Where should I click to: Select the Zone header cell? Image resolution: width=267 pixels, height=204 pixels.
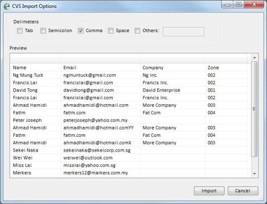(x=226, y=68)
